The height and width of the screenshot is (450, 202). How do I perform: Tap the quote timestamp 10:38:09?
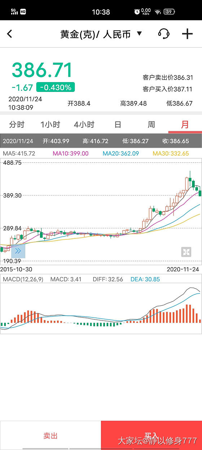pyautogui.click(x=21, y=107)
